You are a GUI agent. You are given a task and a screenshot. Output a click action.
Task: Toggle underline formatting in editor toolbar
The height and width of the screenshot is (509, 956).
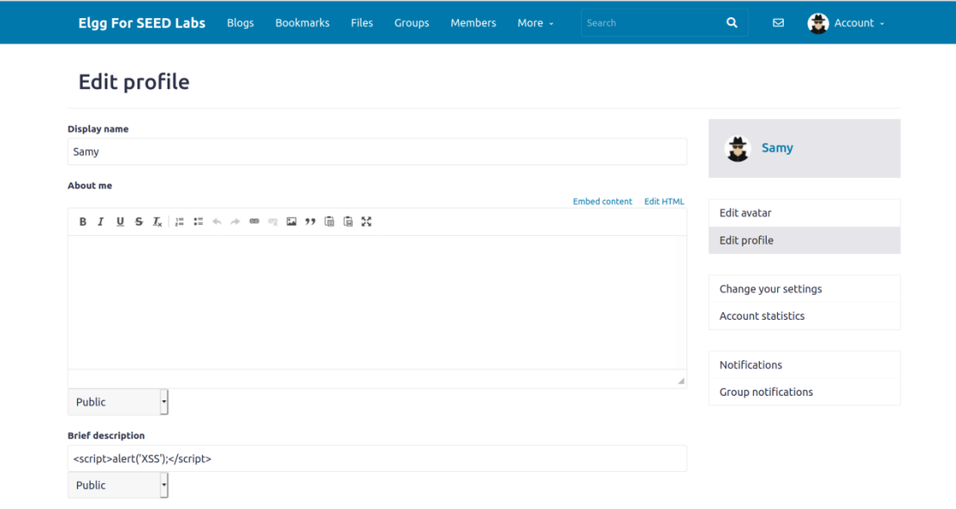tap(120, 222)
